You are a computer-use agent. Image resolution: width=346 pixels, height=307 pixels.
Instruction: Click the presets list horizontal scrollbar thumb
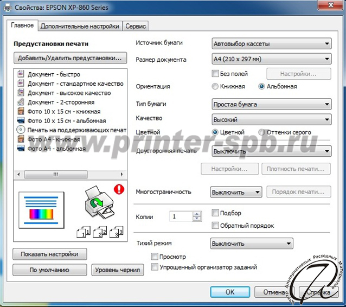56,174
